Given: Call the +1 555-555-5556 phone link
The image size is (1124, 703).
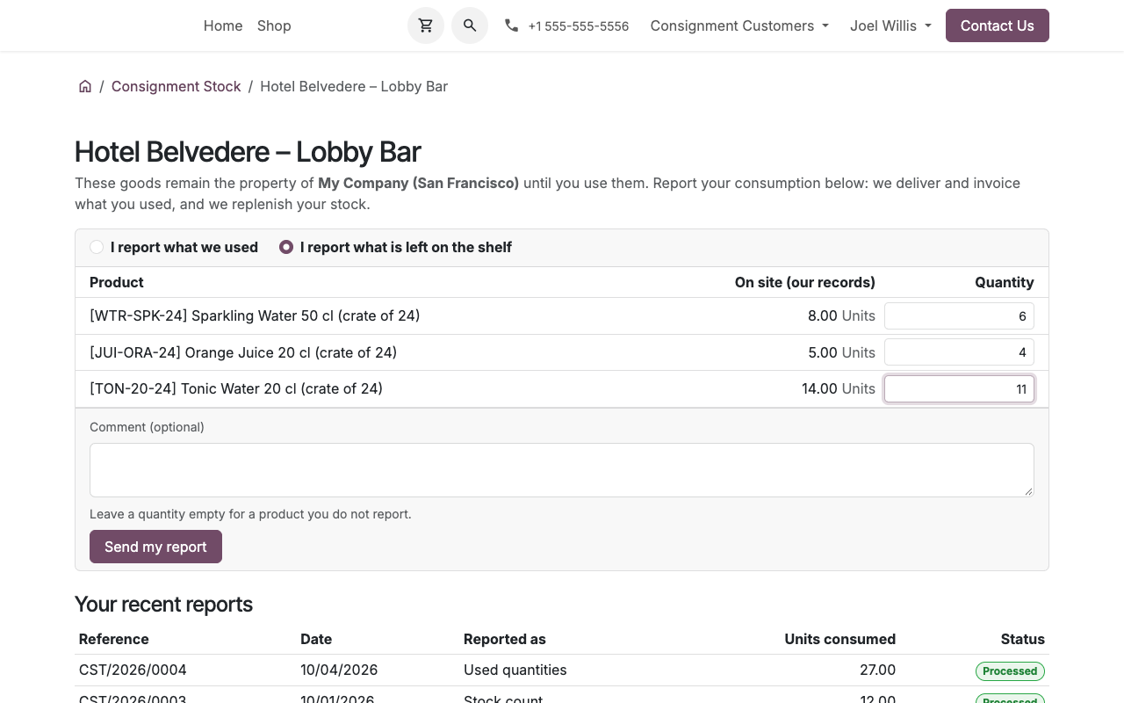Looking at the screenshot, I should click(x=579, y=26).
